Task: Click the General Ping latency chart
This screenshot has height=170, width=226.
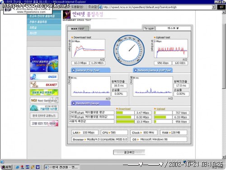Action: (x=91, y=86)
